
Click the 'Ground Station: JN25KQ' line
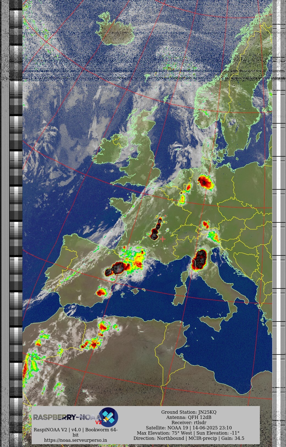[189, 412]
